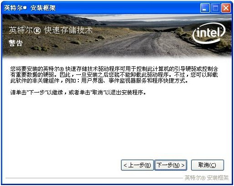The width and height of the screenshot is (234, 186).
Task: Select the 警告 heading in the banner
Action: pos(15,43)
